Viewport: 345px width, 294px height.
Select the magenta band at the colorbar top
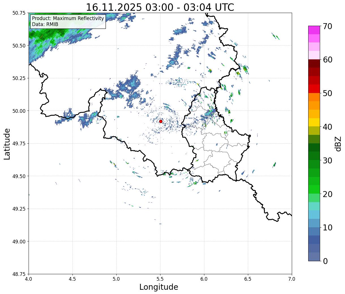(x=314, y=30)
